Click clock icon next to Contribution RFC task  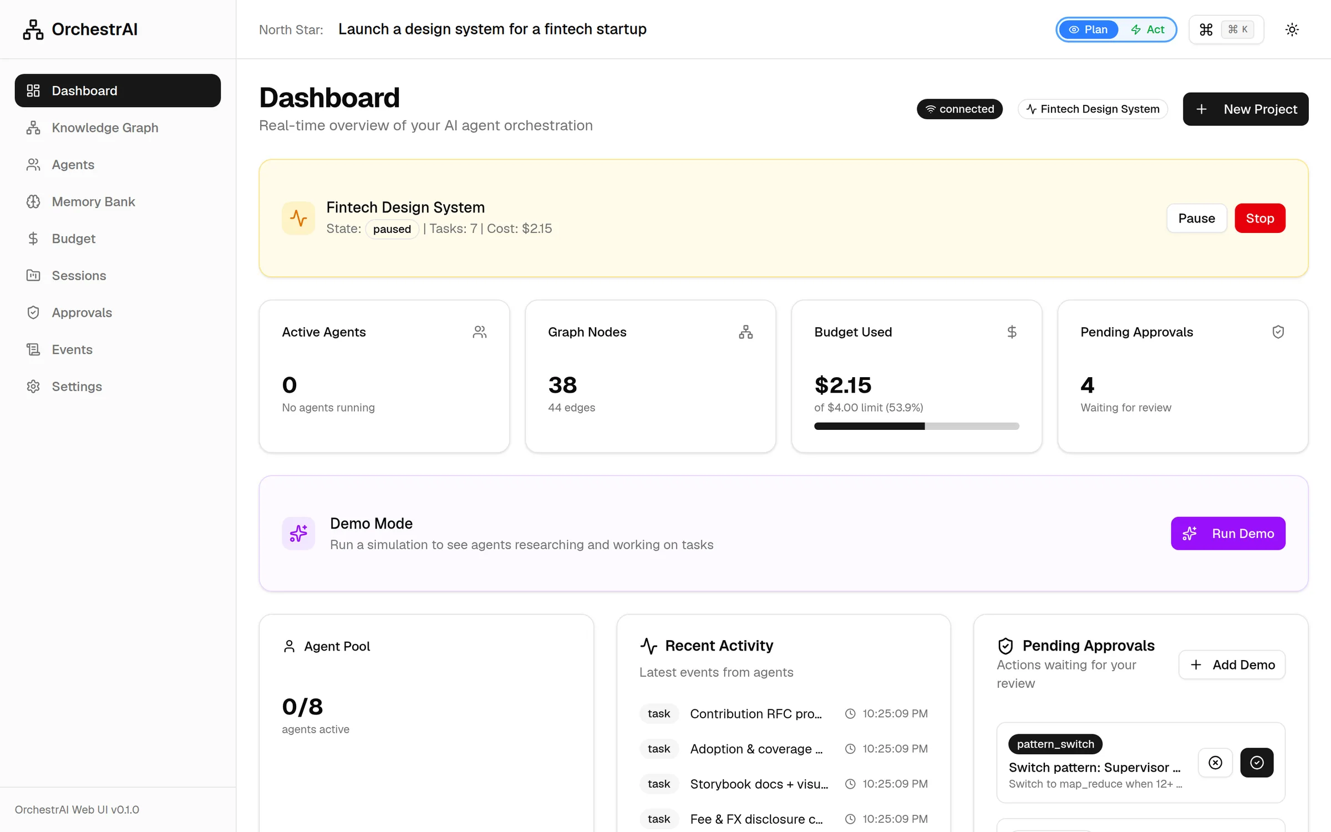850,714
